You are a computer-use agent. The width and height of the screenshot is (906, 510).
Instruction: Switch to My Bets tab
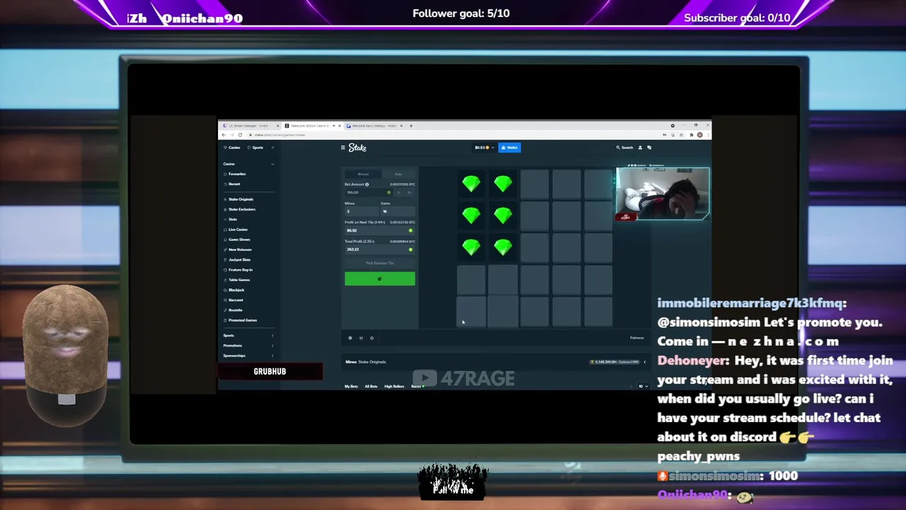point(351,386)
